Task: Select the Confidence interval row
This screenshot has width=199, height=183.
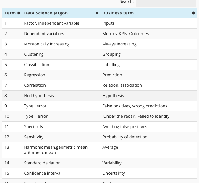Action: click(x=43, y=173)
